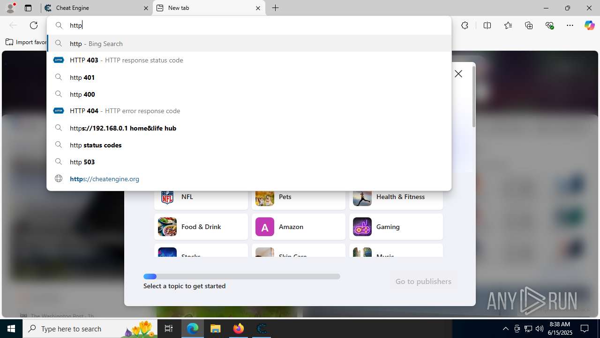This screenshot has height=338, width=600.
Task: Click the HTTP badge icon beside HTTP 404
Action: 59,111
